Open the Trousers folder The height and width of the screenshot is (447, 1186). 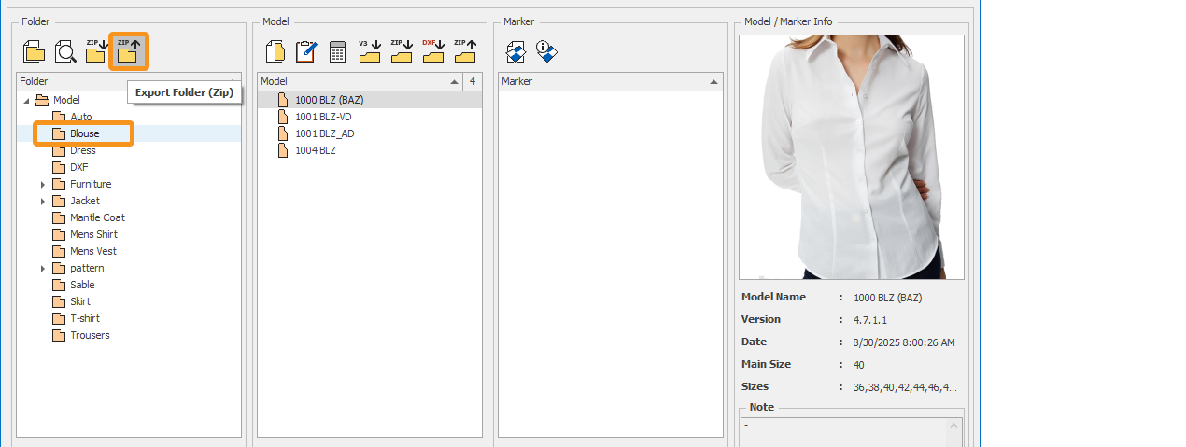tap(89, 335)
